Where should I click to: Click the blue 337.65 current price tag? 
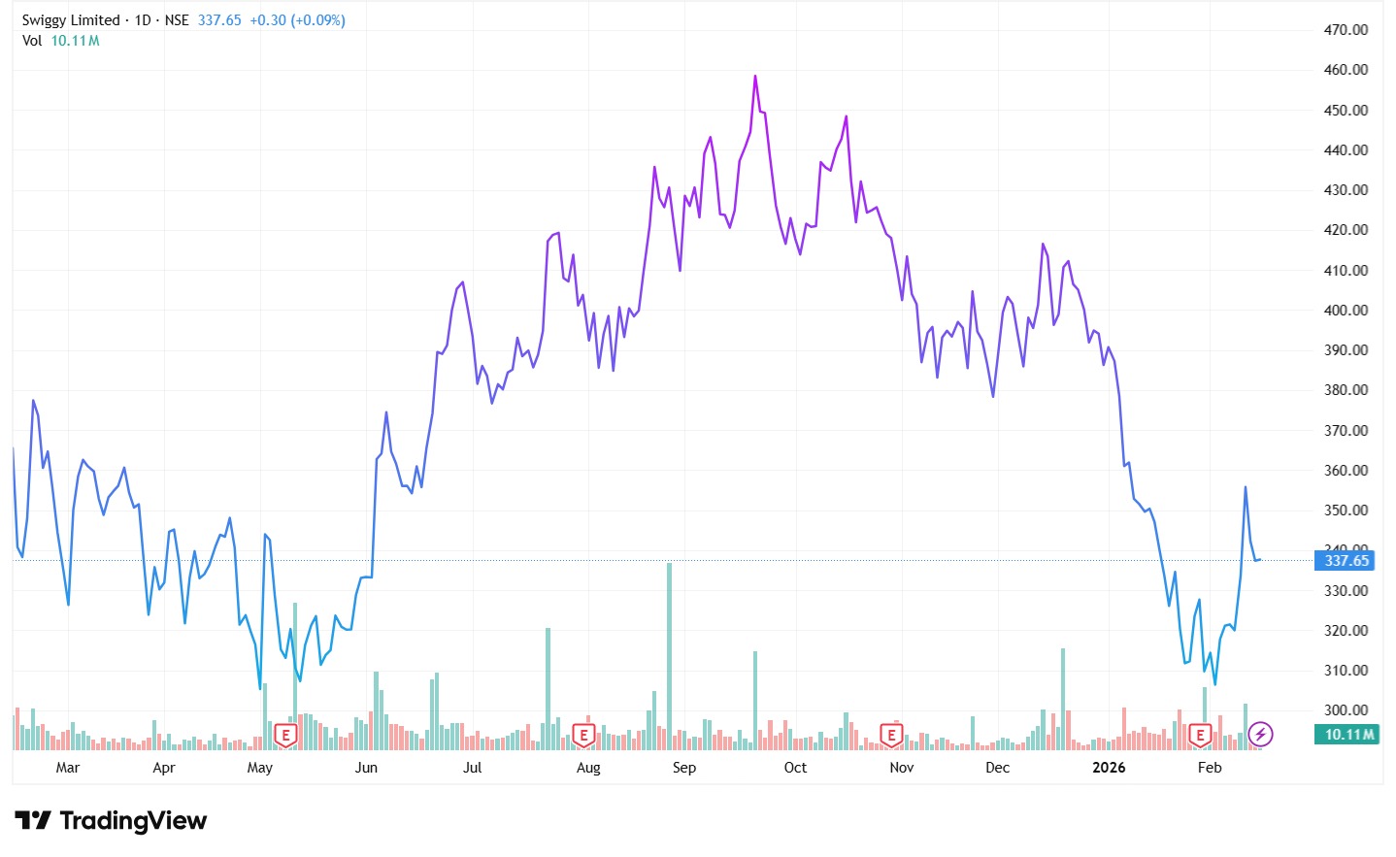[1346, 561]
